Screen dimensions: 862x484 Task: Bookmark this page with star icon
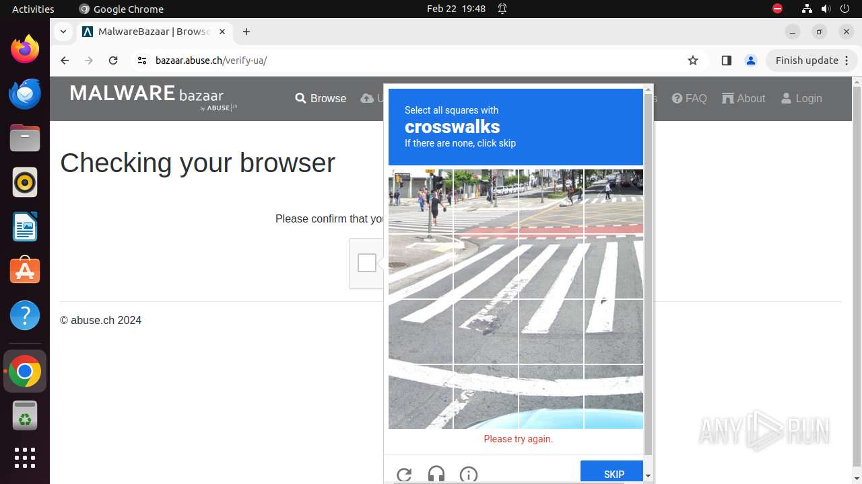coord(693,61)
